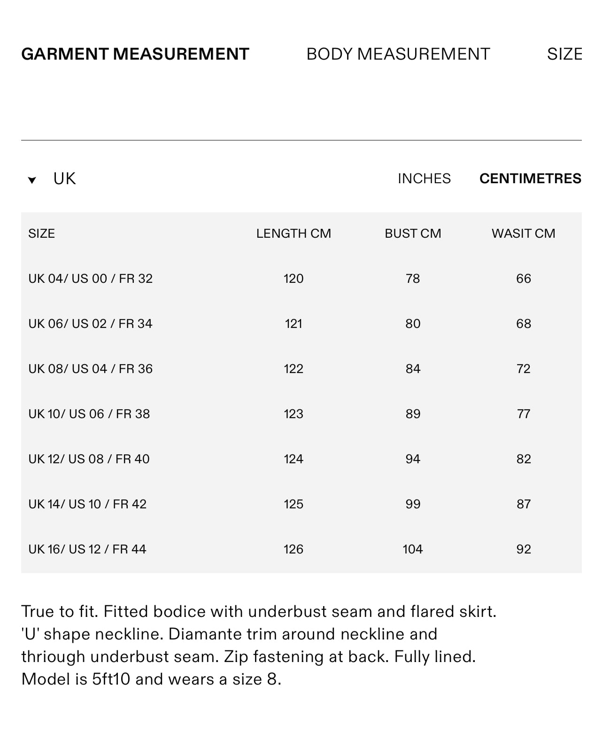Viewport: 603px width, 733px height.
Task: Open the Garment Measurement tab
Action: (135, 54)
